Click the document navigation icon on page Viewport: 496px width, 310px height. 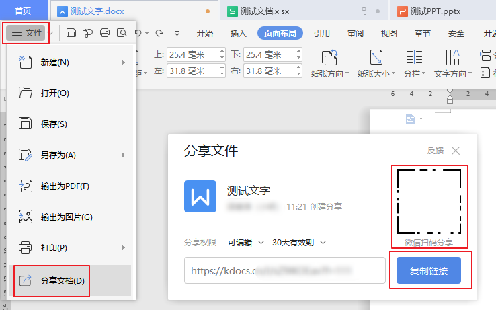pos(410,119)
